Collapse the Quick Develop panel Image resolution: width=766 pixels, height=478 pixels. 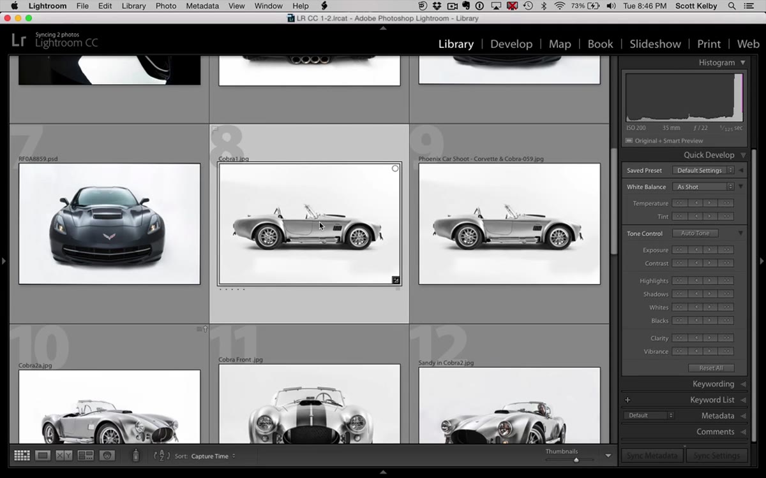742,155
